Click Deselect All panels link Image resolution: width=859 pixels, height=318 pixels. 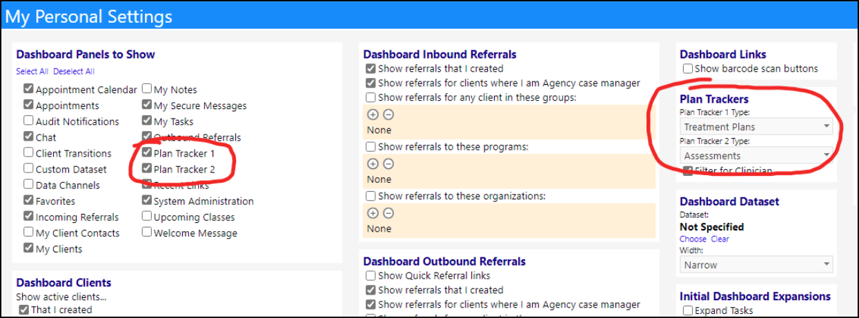[x=74, y=71]
